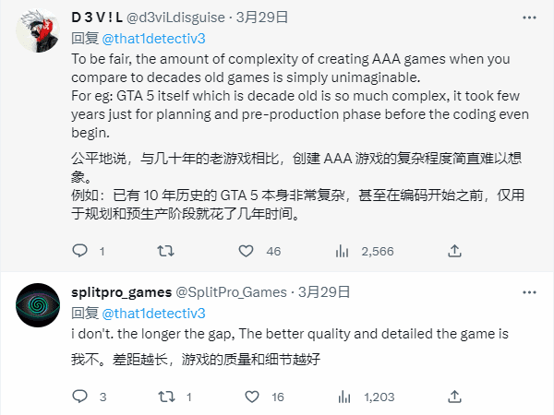Viewport: 554px width, 415px height.
Task: Open D3V!L's profile avatar
Action: 38,31
